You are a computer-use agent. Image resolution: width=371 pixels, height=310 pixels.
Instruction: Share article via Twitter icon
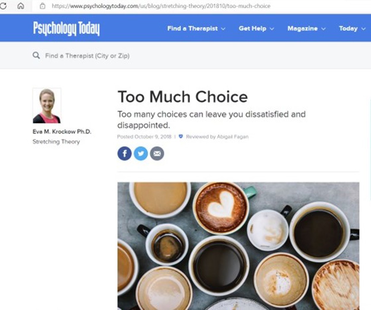141,153
